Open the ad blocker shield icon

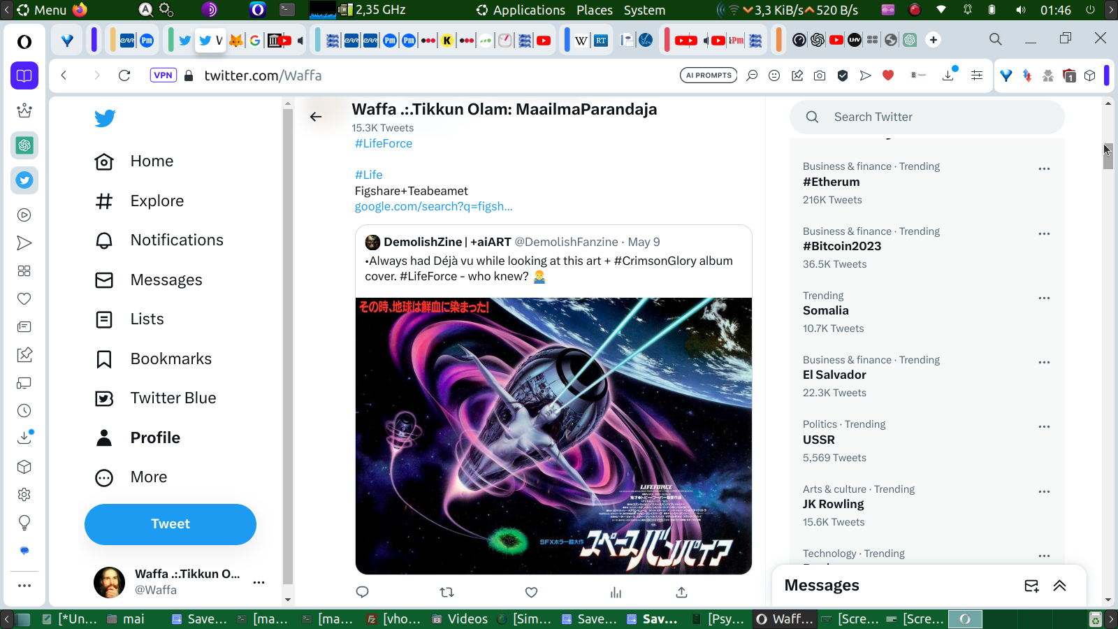(x=843, y=75)
